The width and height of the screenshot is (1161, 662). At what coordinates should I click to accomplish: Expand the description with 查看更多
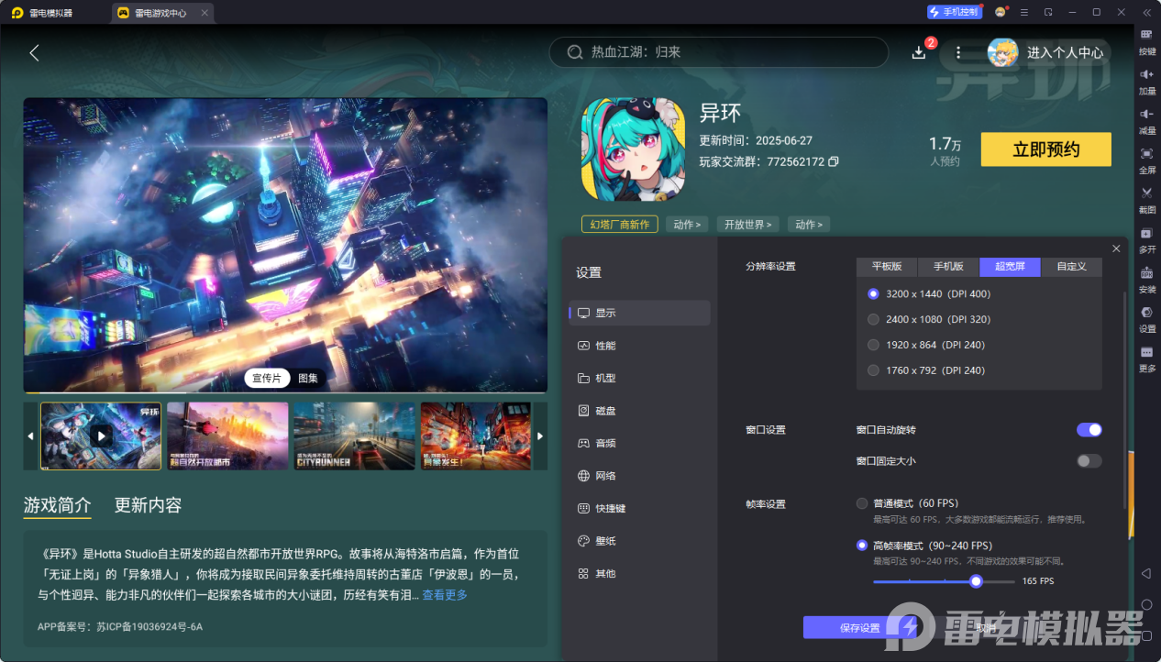445,595
